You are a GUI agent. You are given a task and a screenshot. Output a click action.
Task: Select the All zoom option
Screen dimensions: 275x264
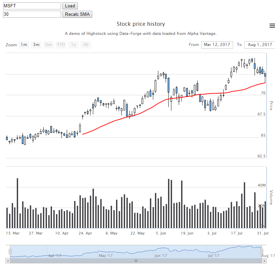click(x=86, y=45)
